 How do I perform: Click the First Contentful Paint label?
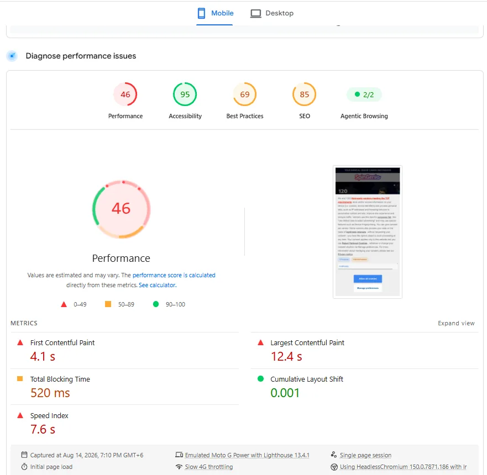point(62,343)
